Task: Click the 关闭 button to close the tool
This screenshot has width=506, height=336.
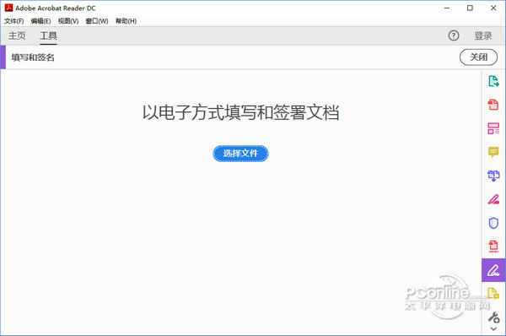Action: (478, 57)
